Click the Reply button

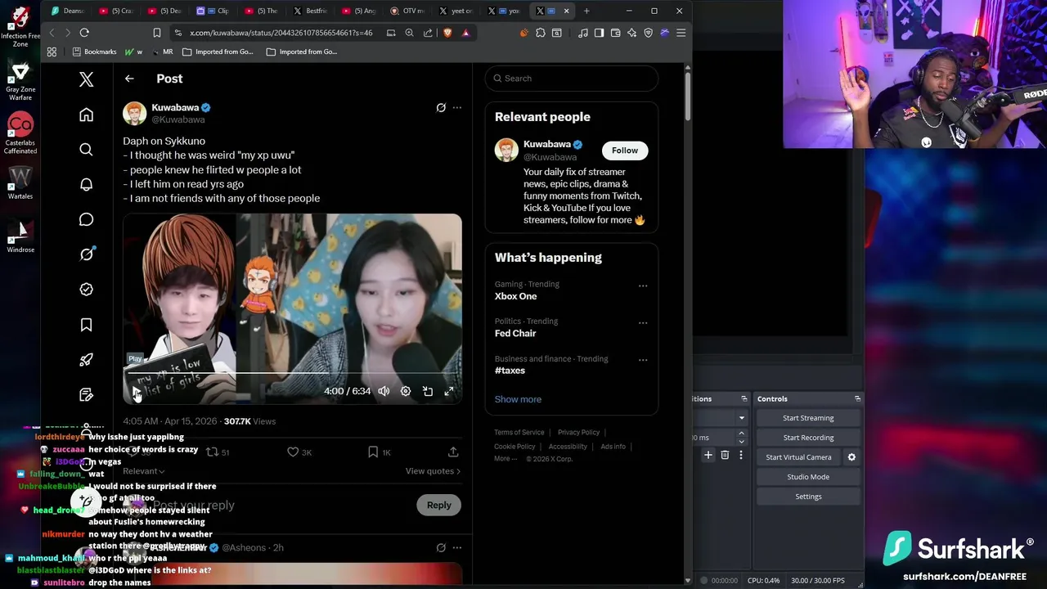click(438, 505)
